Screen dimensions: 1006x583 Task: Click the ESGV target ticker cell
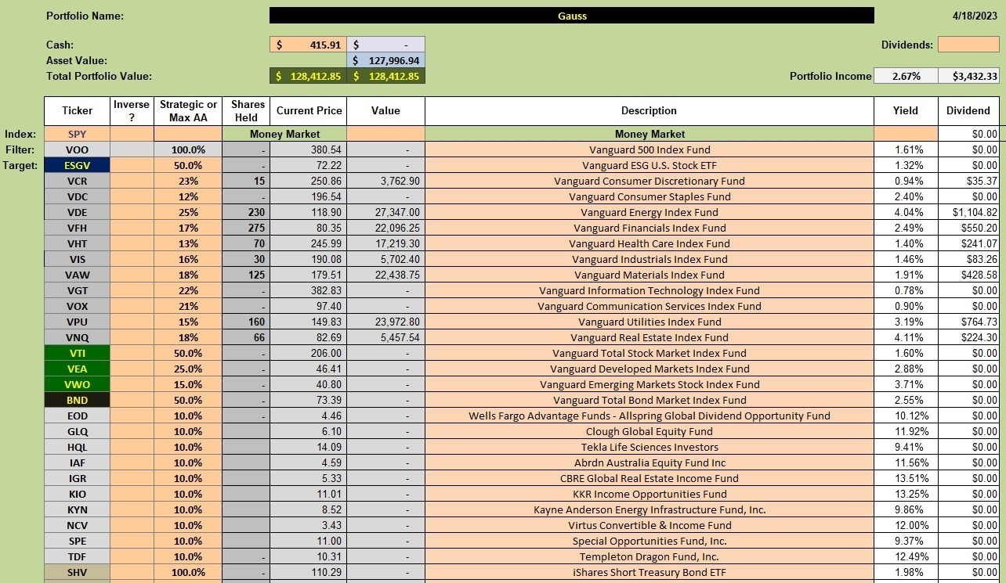point(77,165)
